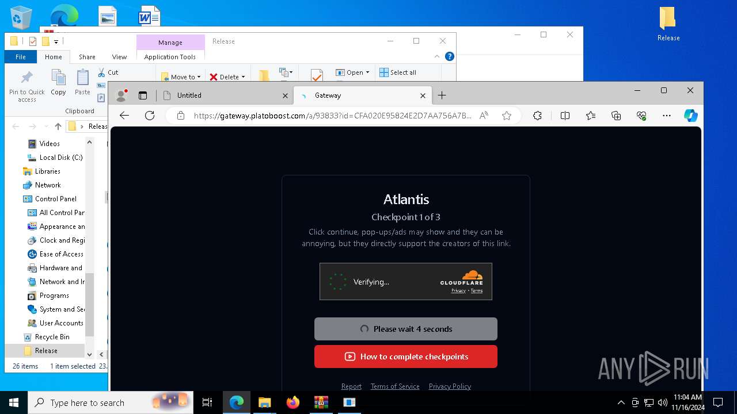The image size is (737, 414).
Task: Click Select all in Explorer ribbon
Action: click(x=397, y=72)
